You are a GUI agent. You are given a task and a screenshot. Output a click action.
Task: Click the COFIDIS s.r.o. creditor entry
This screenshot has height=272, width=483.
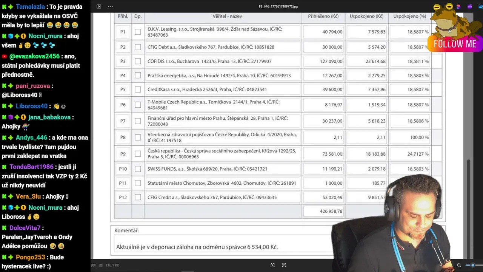point(209,61)
